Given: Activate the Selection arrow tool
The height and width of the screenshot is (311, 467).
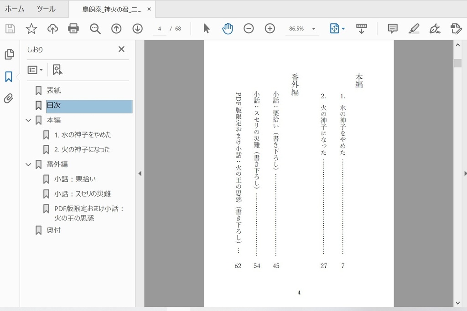Looking at the screenshot, I should [x=206, y=28].
